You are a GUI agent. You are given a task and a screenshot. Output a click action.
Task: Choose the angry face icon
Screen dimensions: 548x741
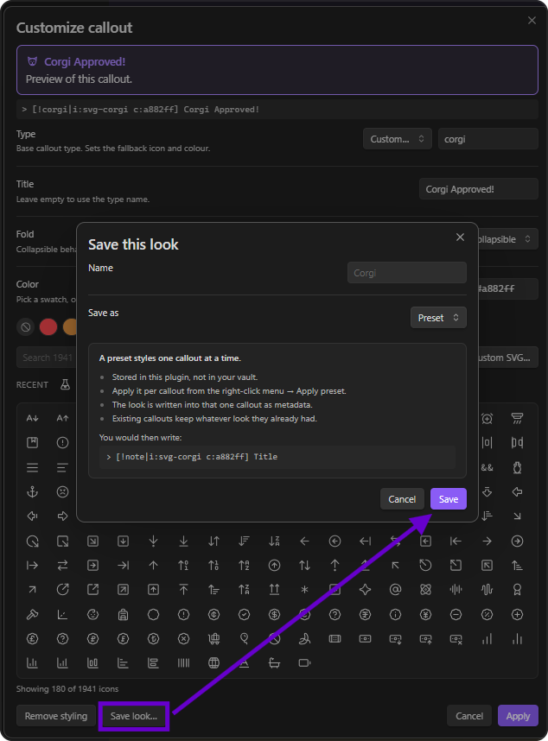point(62,492)
